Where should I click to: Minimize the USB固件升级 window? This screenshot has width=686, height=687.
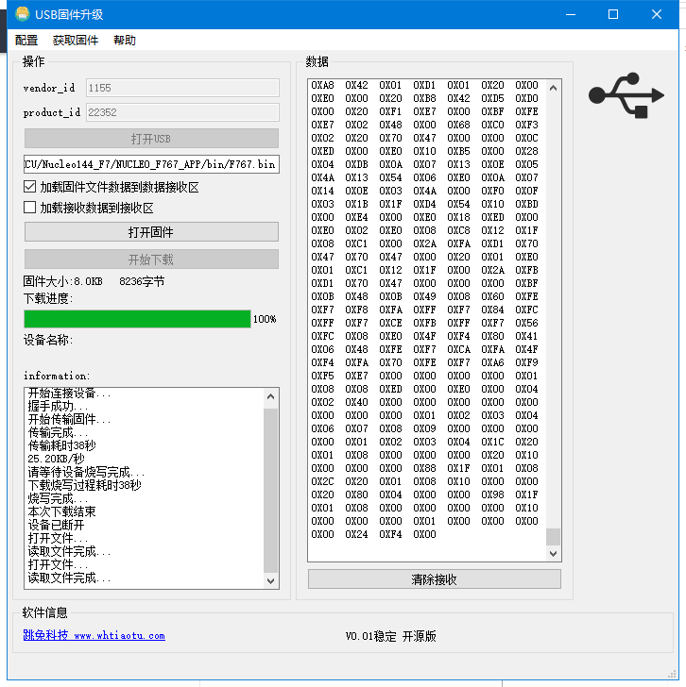[x=569, y=14]
